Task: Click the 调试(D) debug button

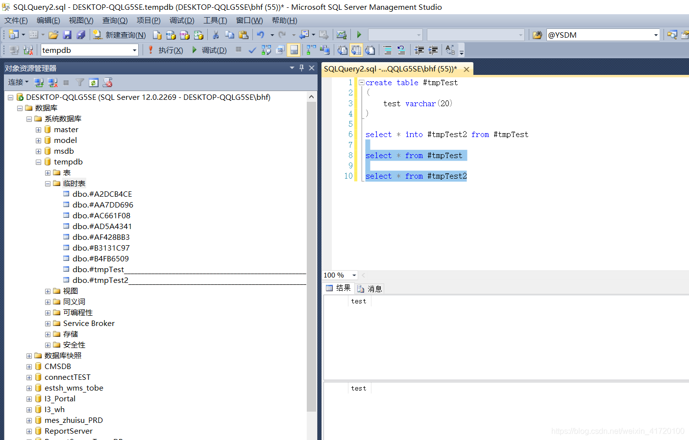Action: tap(209, 50)
